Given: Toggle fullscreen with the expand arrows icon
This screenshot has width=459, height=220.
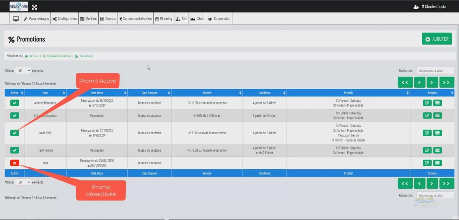Looking at the screenshot, I should point(34,7).
